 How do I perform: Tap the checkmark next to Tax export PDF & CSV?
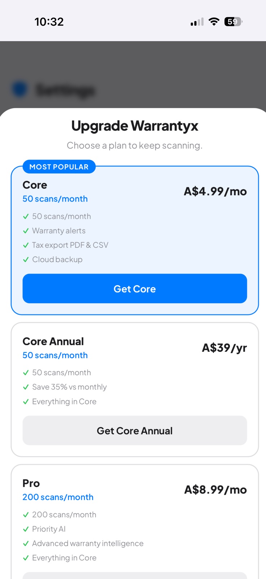(26, 245)
